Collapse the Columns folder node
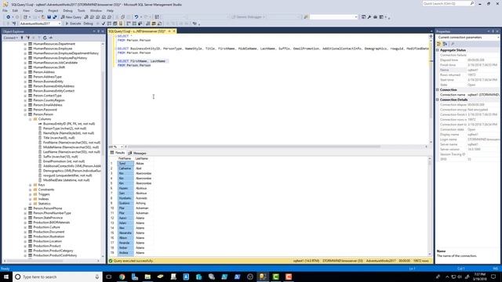Viewport: 502px width, 282px height. pyautogui.click(x=30, y=119)
